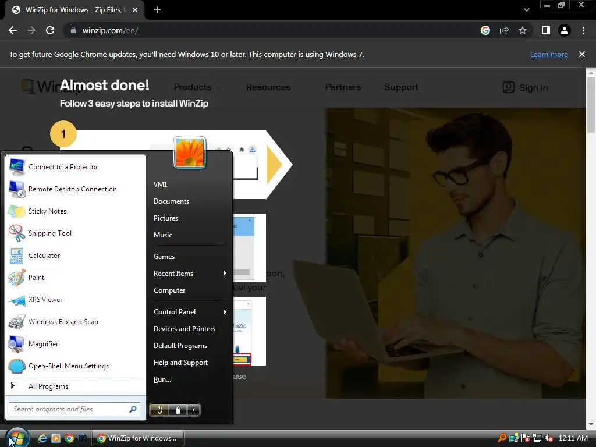Open Default Programs
596x447 pixels.
click(x=190, y=346)
